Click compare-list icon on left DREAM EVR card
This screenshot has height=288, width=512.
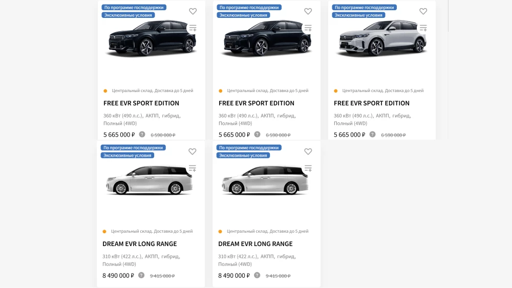(x=192, y=168)
